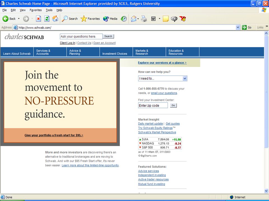Open the Favorites menu
This screenshot has height=201, width=269.
pyautogui.click(x=36, y=10)
